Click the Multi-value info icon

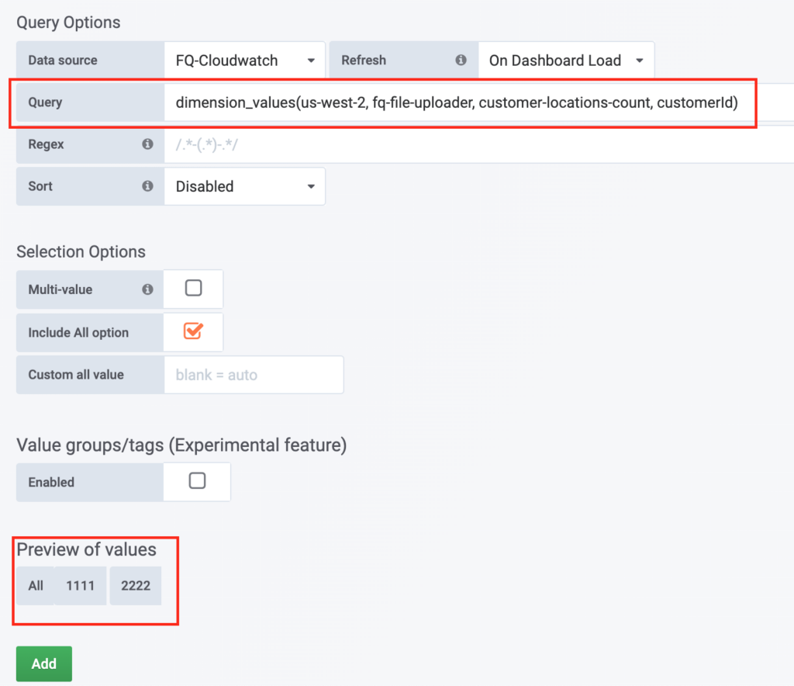point(147,289)
